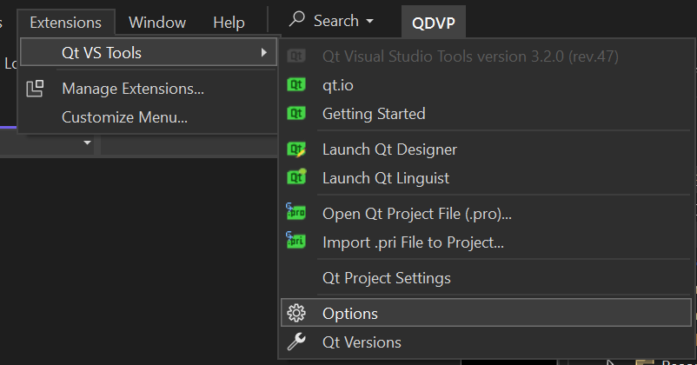Click the Search magnifier button
Image resolution: width=697 pixels, height=365 pixels.
[298, 20]
